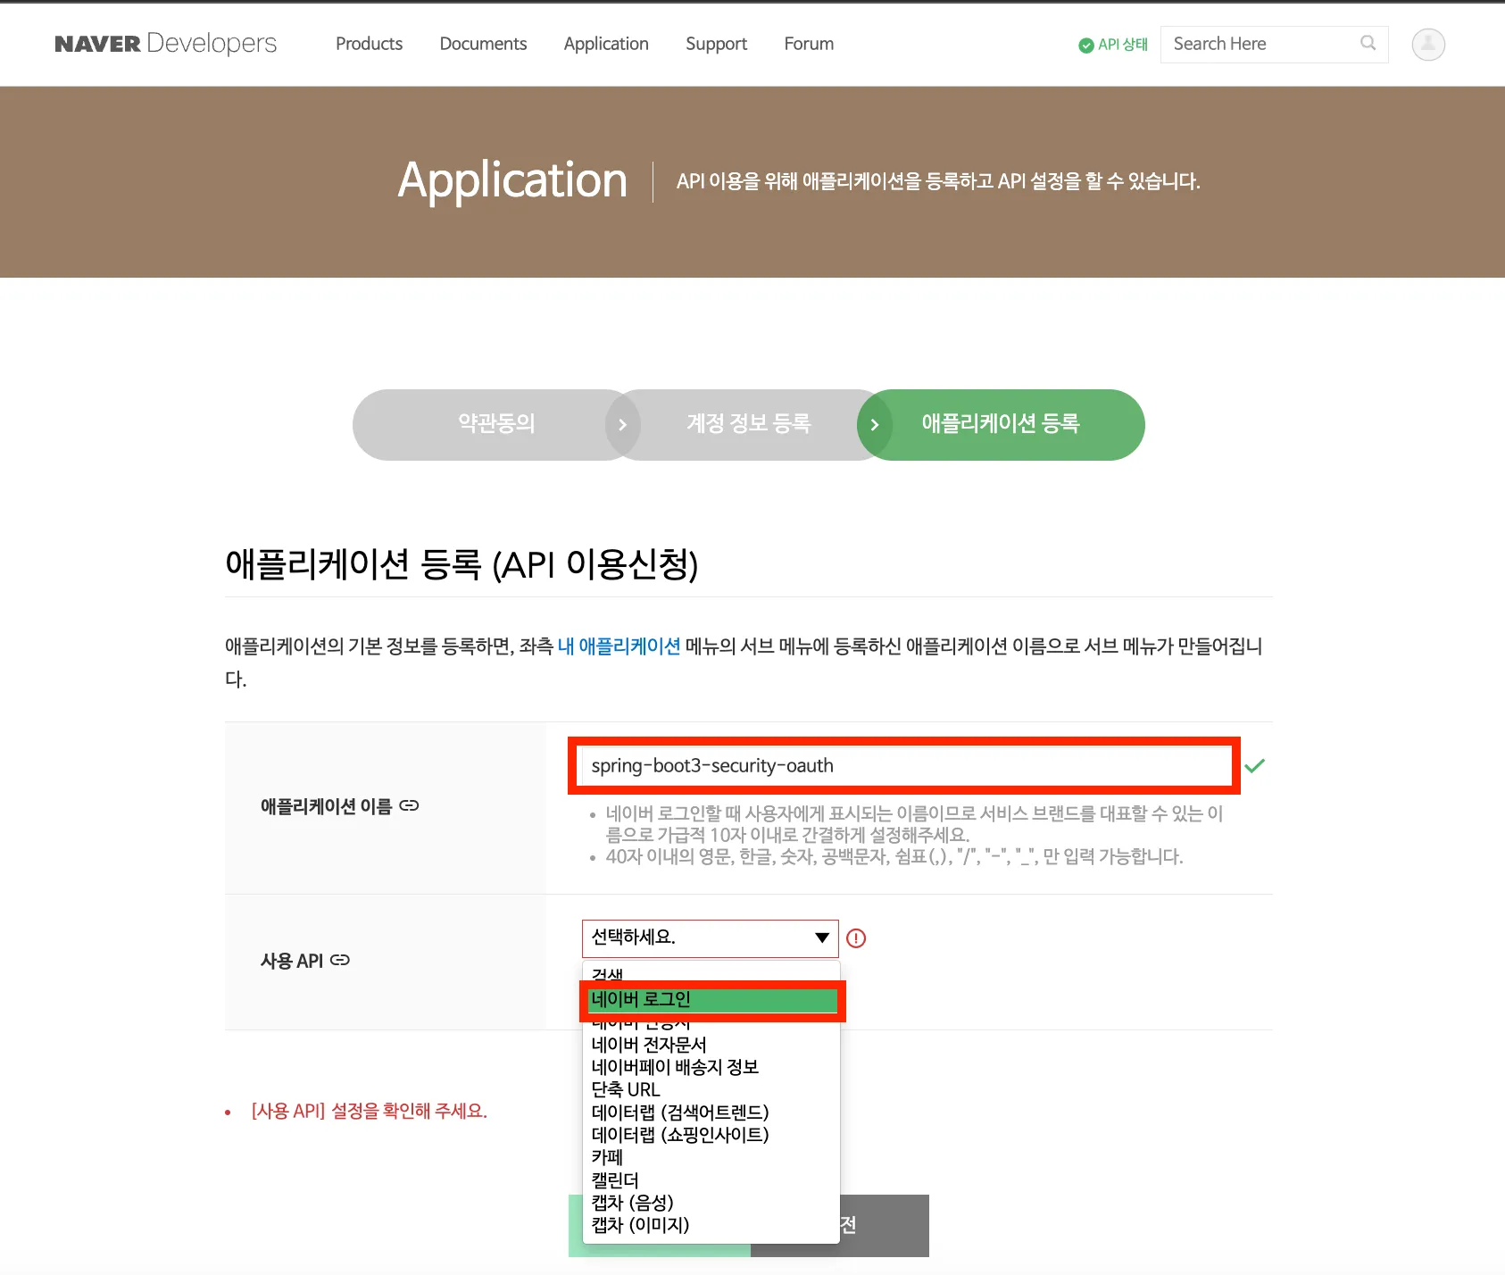Open the Application menu in navbar
1505x1275 pixels.
(606, 44)
